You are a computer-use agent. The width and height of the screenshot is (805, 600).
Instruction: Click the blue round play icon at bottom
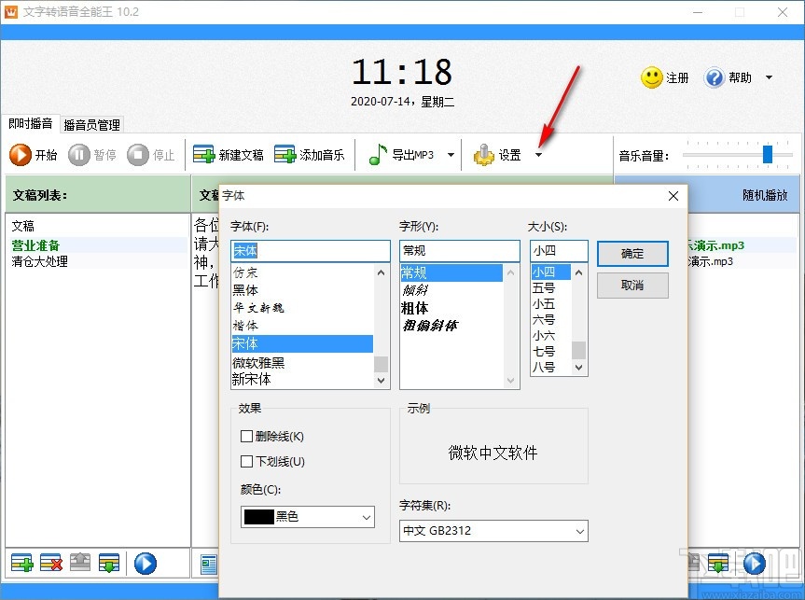(x=146, y=563)
